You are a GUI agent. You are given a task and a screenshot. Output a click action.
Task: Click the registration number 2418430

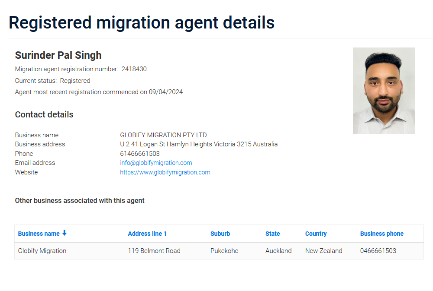(134, 69)
